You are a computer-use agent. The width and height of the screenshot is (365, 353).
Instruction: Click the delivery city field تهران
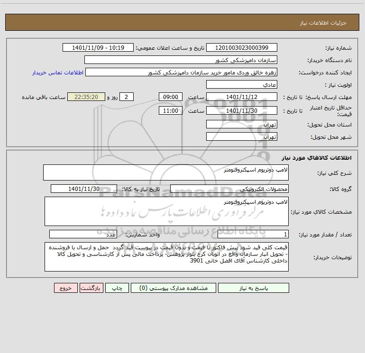click(x=242, y=136)
